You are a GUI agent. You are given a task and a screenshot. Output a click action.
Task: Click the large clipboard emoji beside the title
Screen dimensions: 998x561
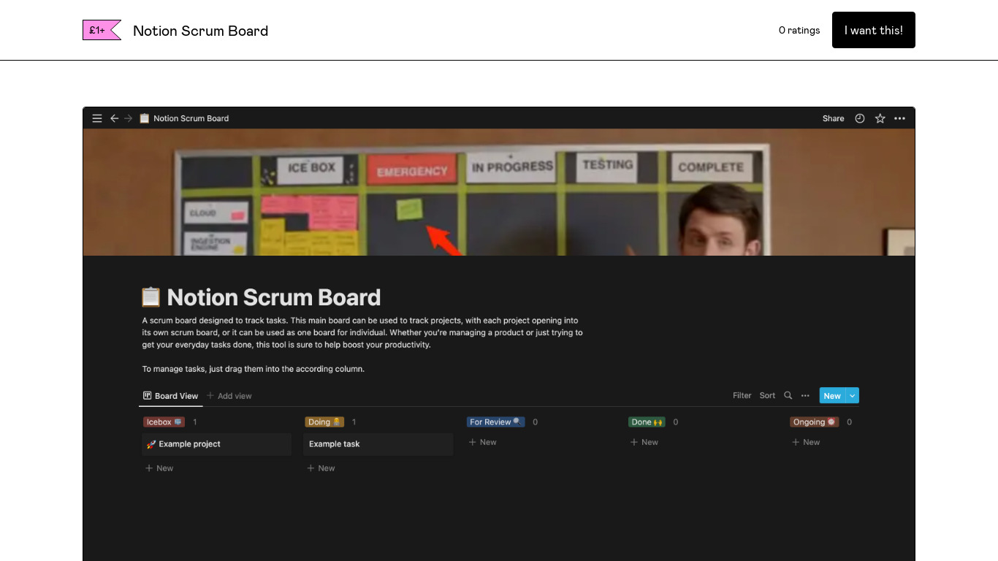(x=151, y=297)
